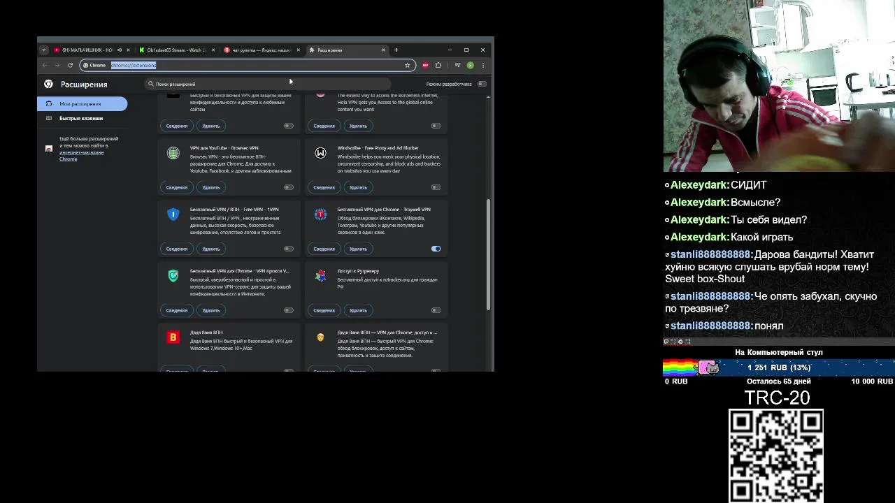Click the Chrome Web Store icon in sidebar
Screen dimensions: 895x503
coord(48,149)
